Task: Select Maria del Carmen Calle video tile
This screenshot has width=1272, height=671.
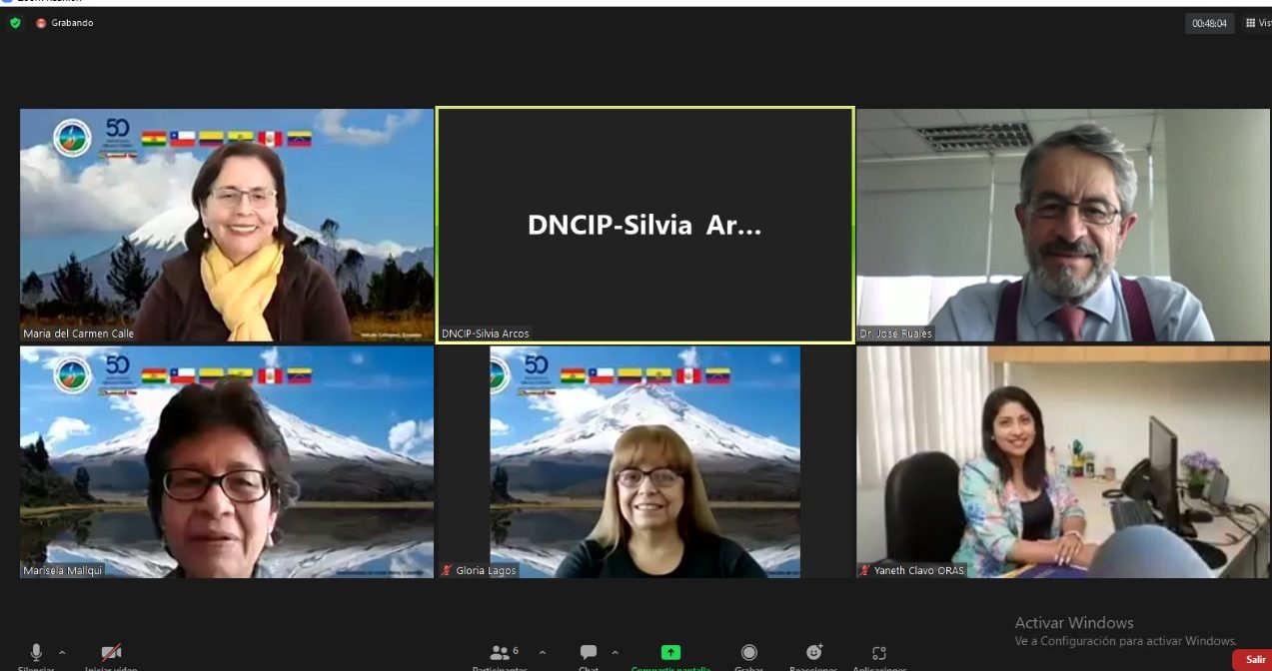Action: 227,225
